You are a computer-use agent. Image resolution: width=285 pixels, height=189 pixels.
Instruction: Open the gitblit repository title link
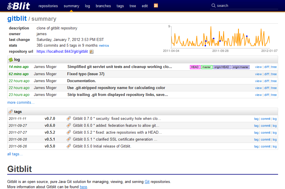click(x=17, y=18)
